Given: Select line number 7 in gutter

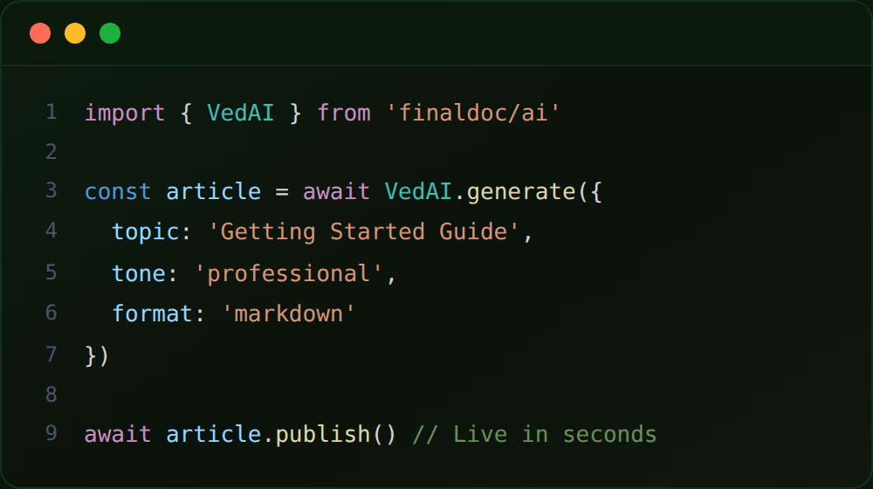Looking at the screenshot, I should (51, 355).
